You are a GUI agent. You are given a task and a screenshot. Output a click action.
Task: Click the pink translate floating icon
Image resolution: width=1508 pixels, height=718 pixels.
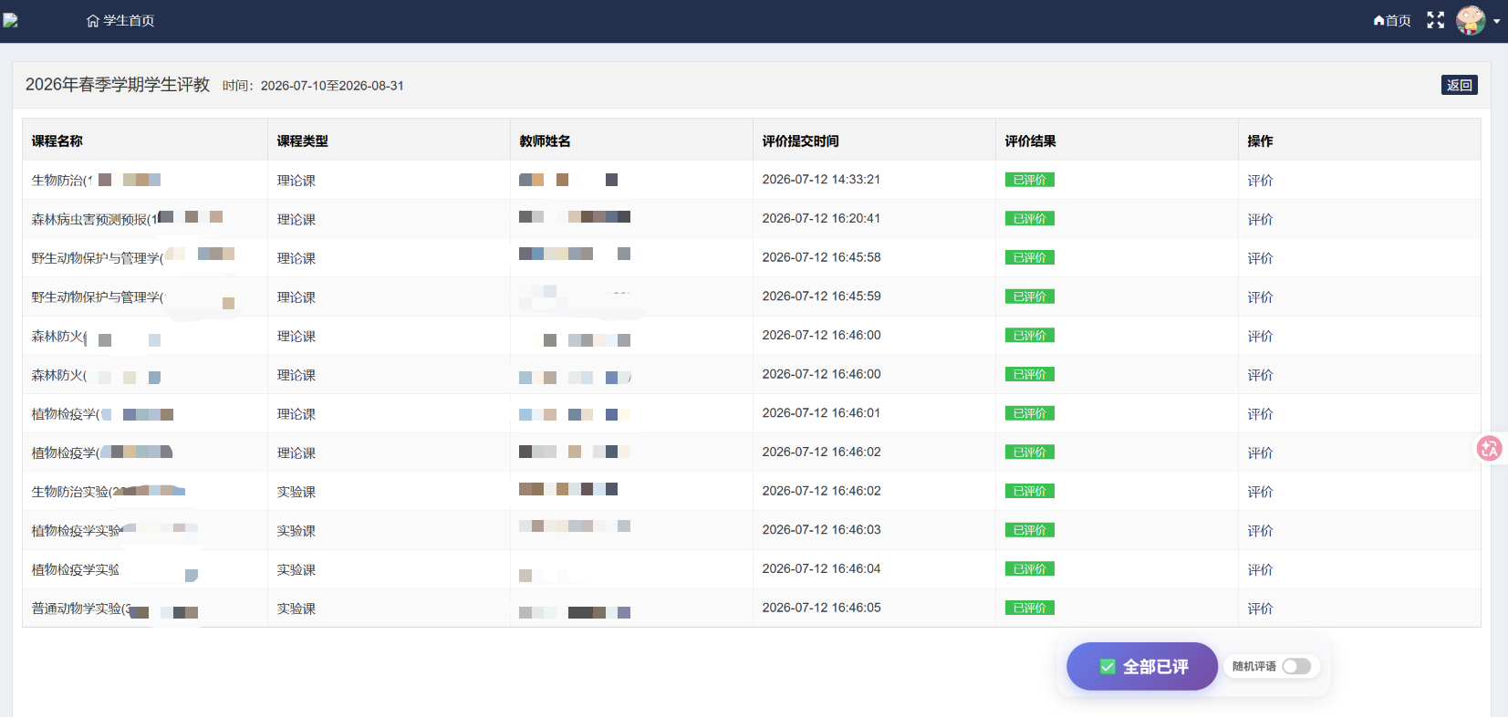(x=1490, y=448)
